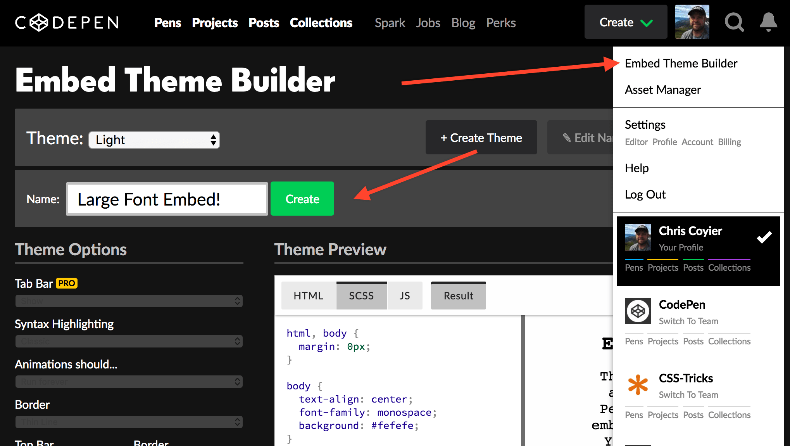Click the CodePen team cube icon
Screen dimensions: 790x446
[x=638, y=311]
